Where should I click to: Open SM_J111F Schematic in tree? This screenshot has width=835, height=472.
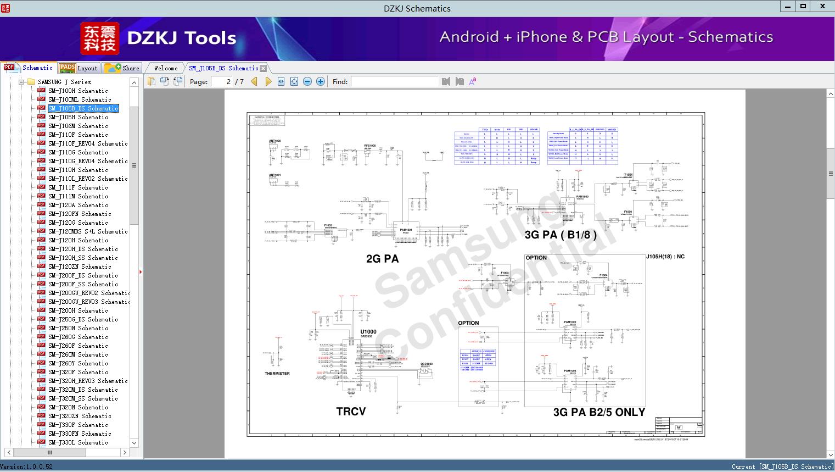(78, 187)
